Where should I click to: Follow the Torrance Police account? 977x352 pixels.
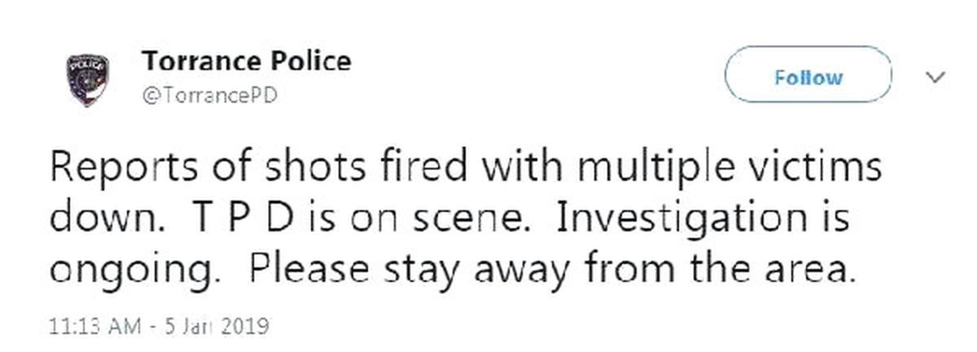click(x=808, y=78)
